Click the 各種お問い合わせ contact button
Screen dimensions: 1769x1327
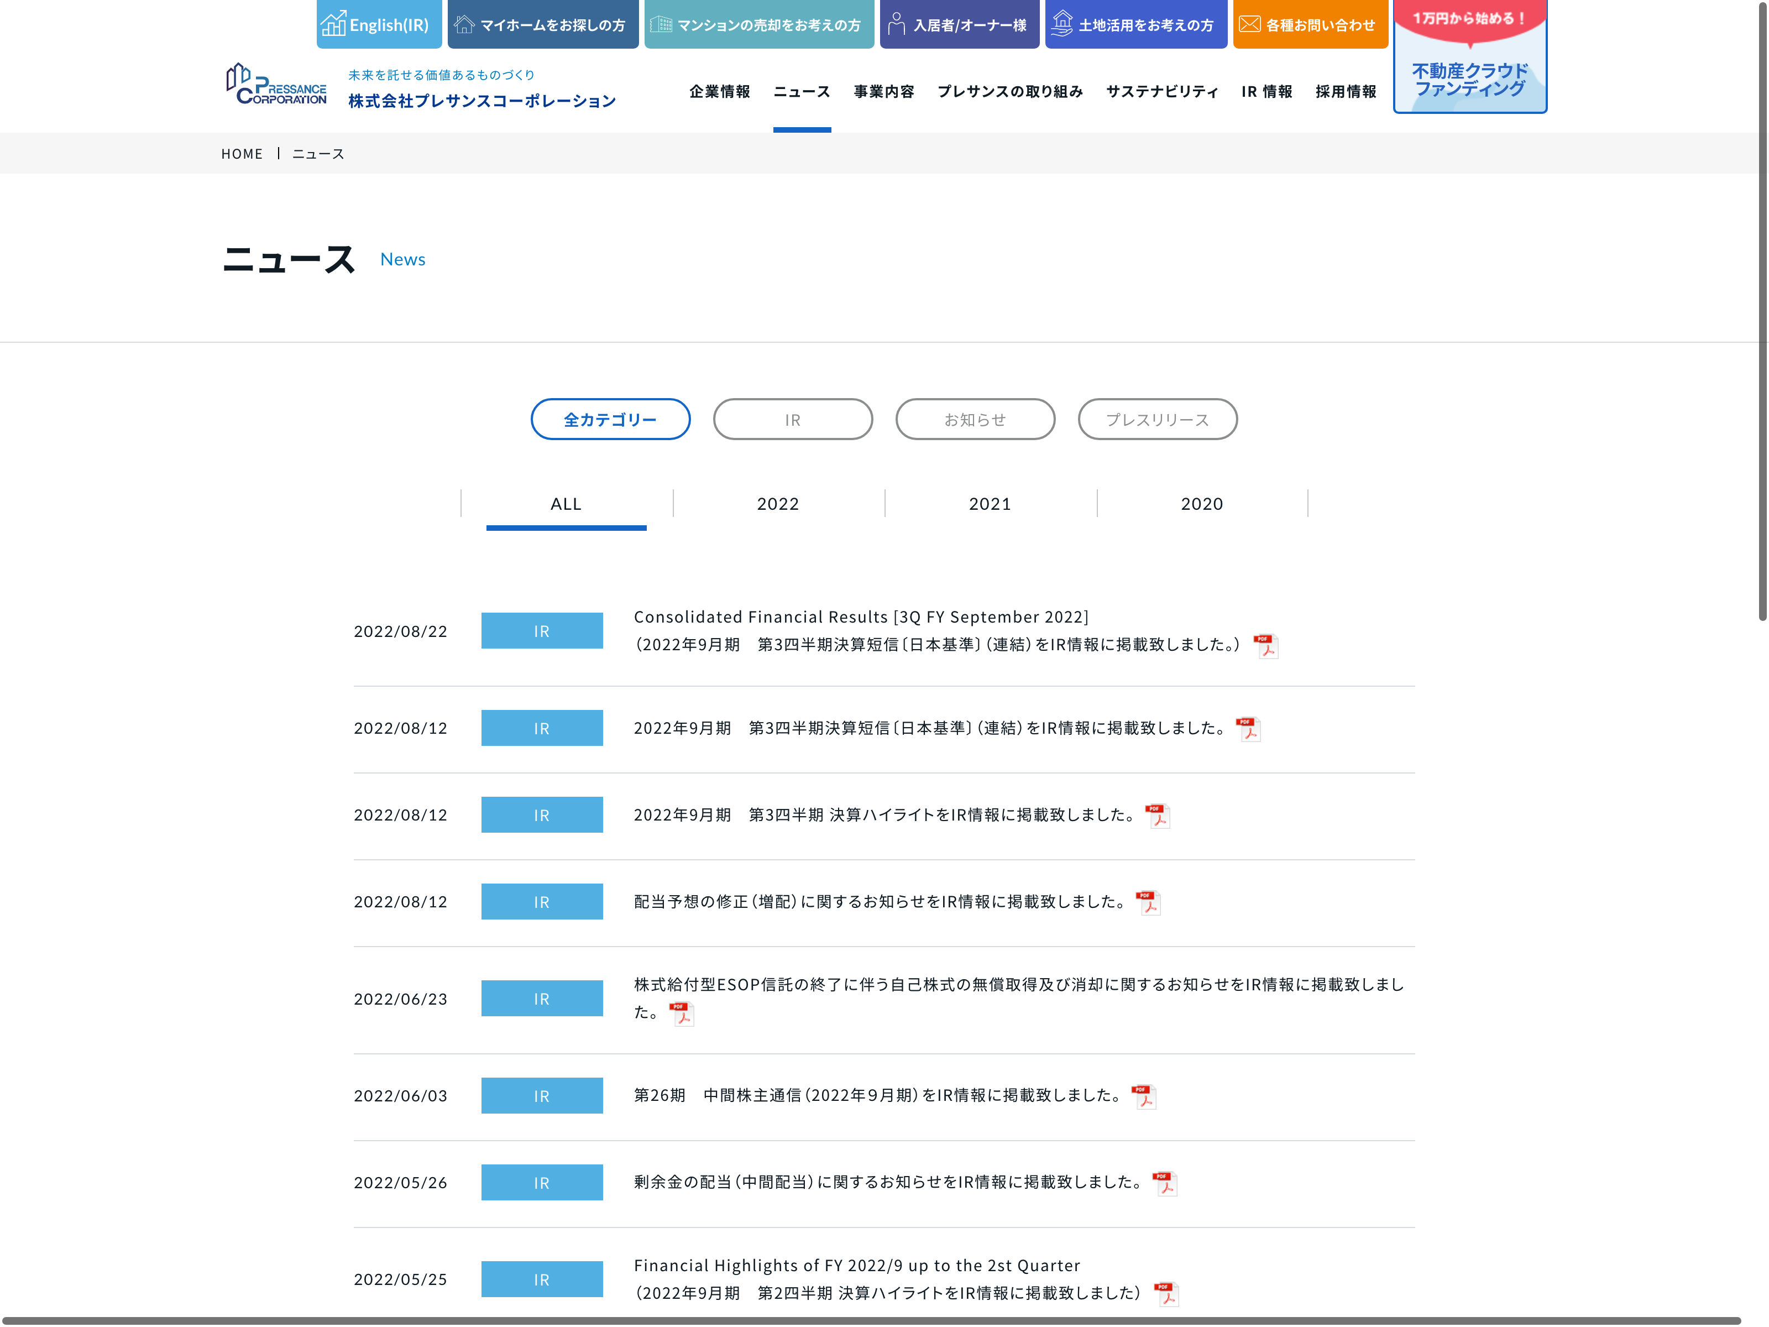1309,25
